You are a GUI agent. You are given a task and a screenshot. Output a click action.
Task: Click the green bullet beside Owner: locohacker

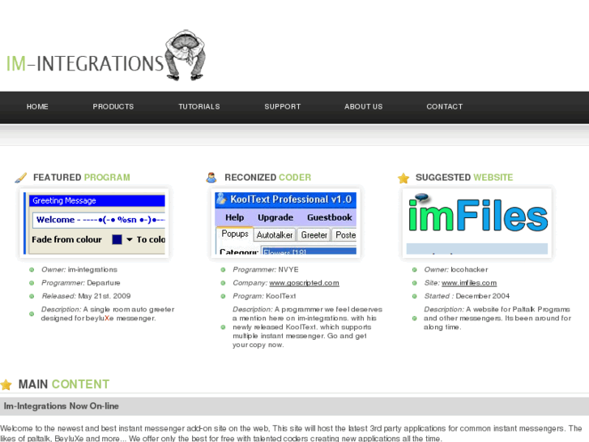(x=414, y=270)
